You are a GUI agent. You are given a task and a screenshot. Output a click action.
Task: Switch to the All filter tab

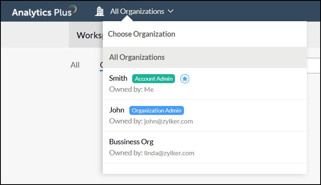75,65
